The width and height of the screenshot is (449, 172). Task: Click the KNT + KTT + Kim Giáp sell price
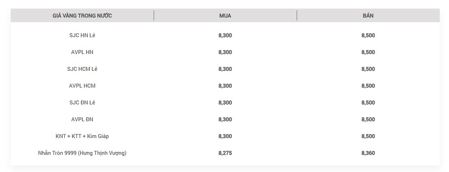point(368,136)
